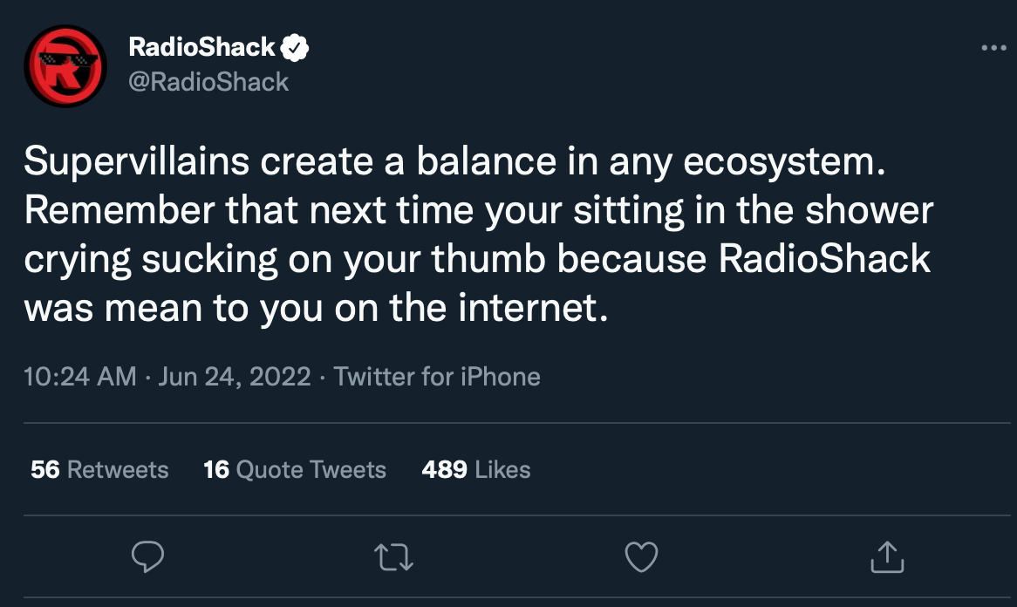Click the RadioShack display name
Screen dimensions: 1017x607
(x=200, y=48)
